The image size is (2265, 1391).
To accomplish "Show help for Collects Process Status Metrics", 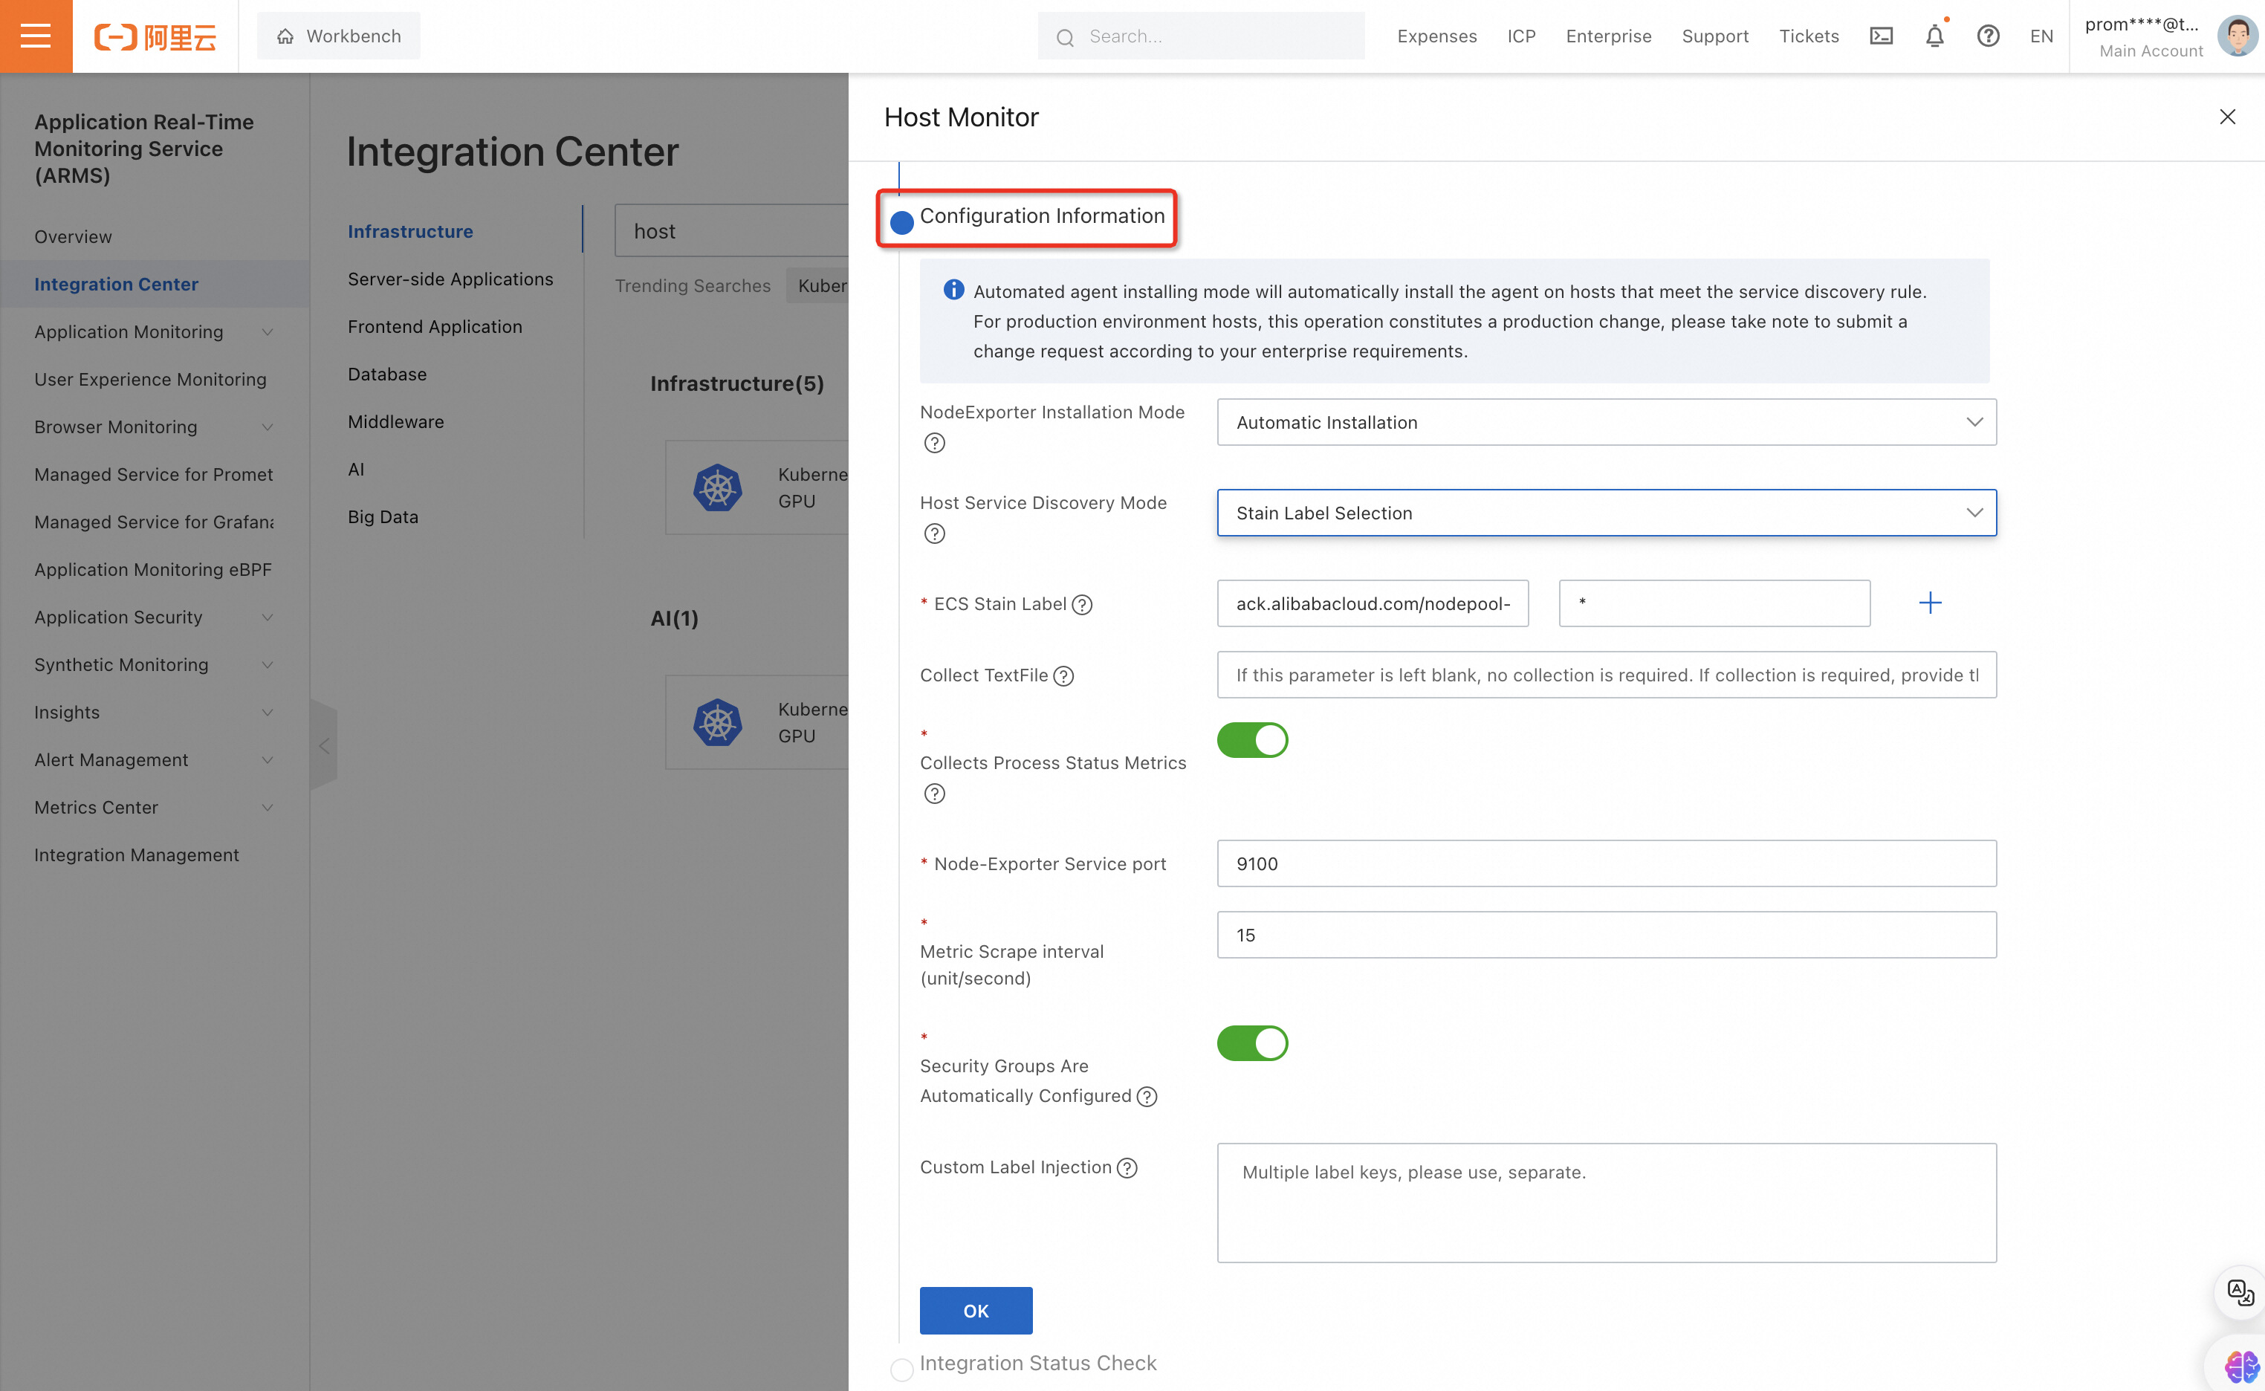I will [x=934, y=794].
